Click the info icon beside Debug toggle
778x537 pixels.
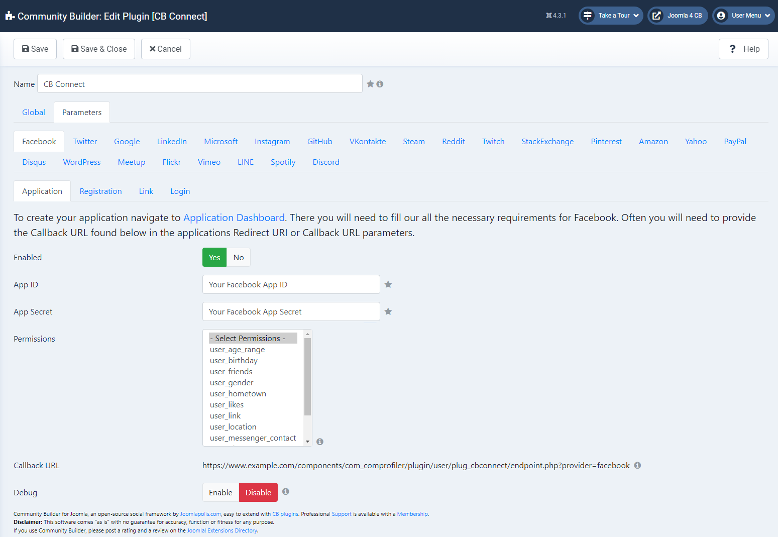tap(286, 491)
